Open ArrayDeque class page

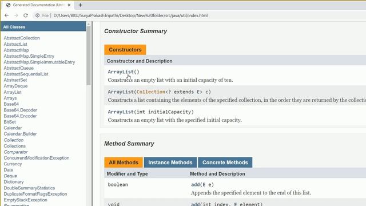15,86
